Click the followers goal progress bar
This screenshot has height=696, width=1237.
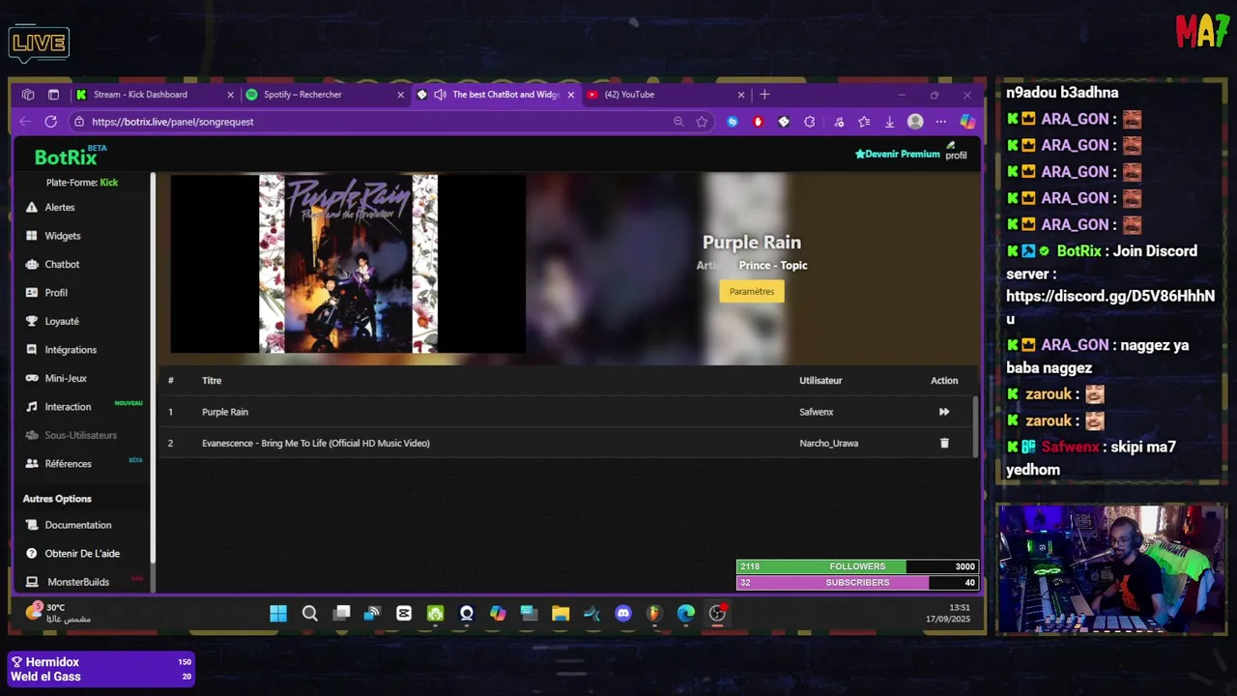click(x=857, y=566)
